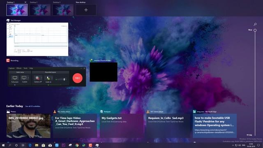The height and width of the screenshot is (148, 263).
Task: Switch to Desktop 2 thumbnail
Action: coord(40,10)
